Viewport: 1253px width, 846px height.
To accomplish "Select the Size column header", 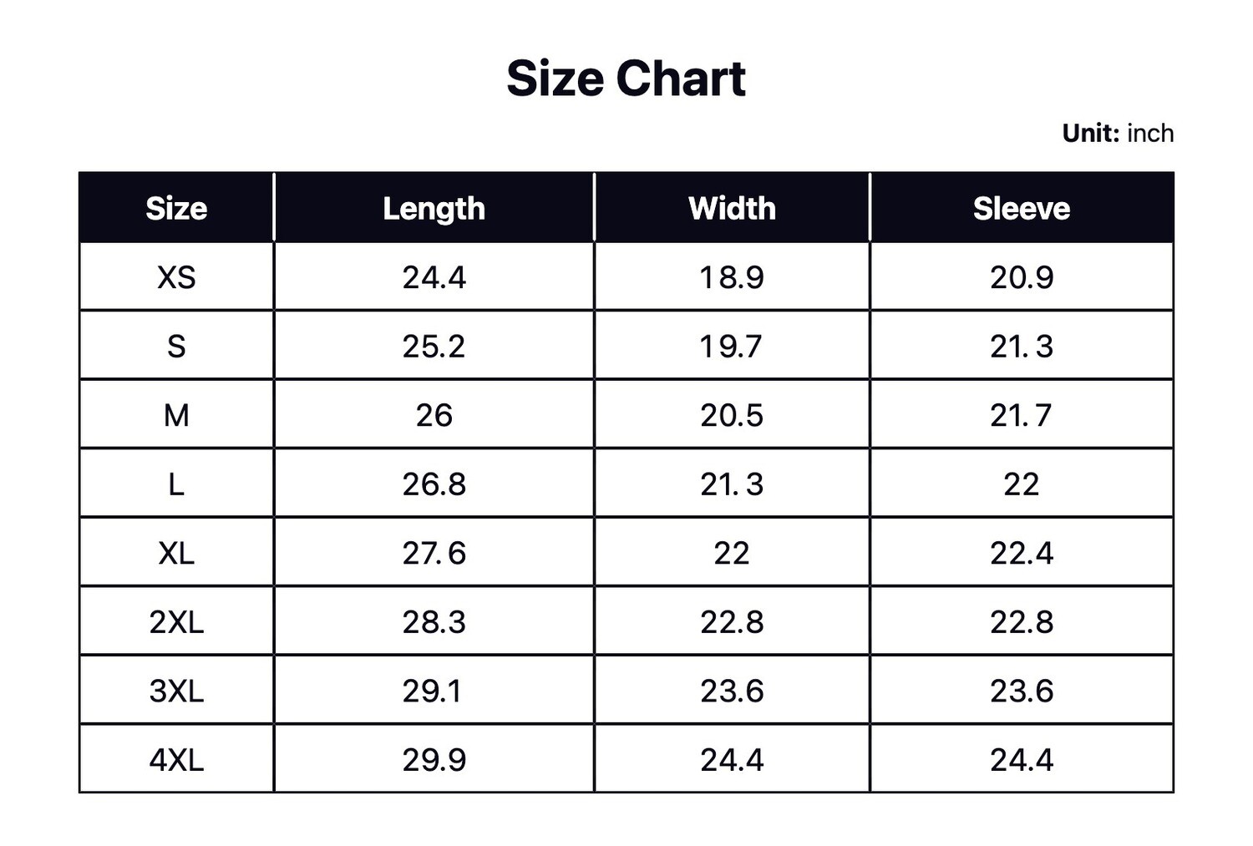I will [176, 208].
